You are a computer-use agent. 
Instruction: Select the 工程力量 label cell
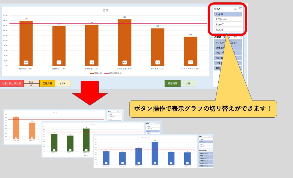tap(47, 83)
